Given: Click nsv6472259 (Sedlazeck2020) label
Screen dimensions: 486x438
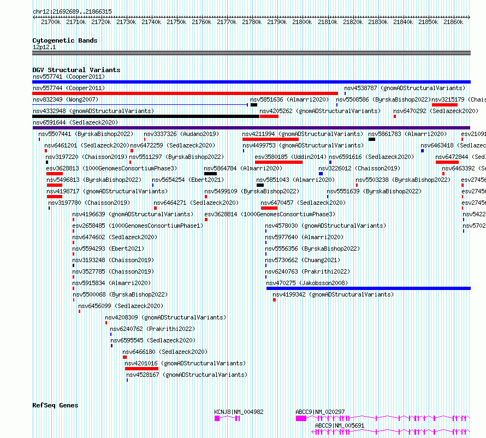Looking at the screenshot, I should (173, 145).
